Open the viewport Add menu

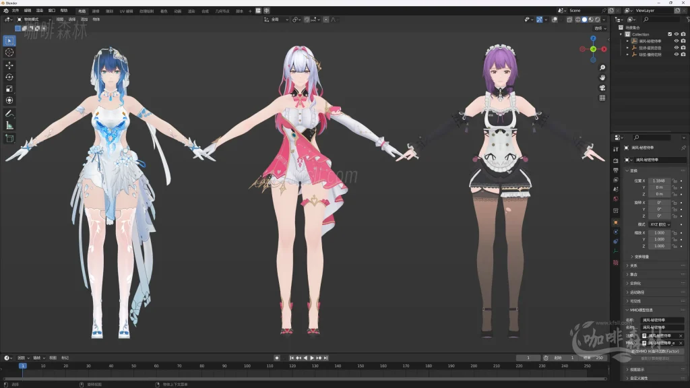click(84, 20)
